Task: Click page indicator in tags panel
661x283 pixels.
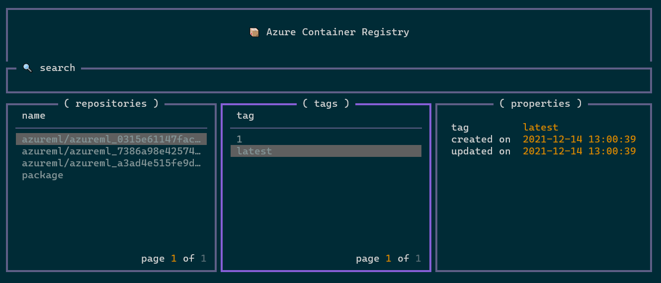Action: pyautogui.click(x=389, y=259)
